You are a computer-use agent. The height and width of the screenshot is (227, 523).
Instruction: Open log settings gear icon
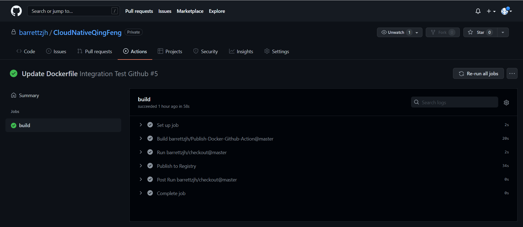[x=506, y=103]
